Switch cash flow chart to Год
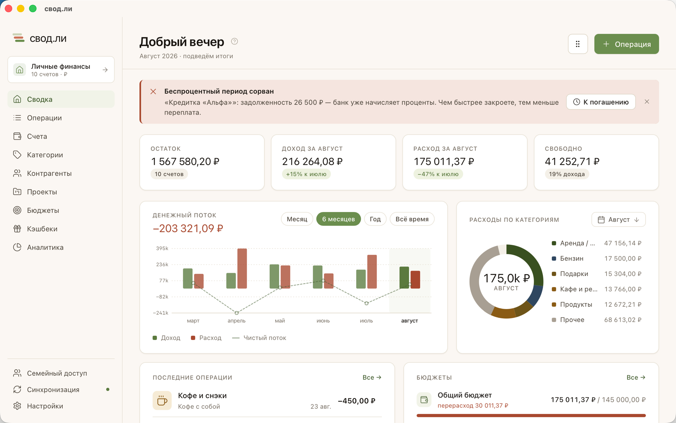 (x=375, y=219)
